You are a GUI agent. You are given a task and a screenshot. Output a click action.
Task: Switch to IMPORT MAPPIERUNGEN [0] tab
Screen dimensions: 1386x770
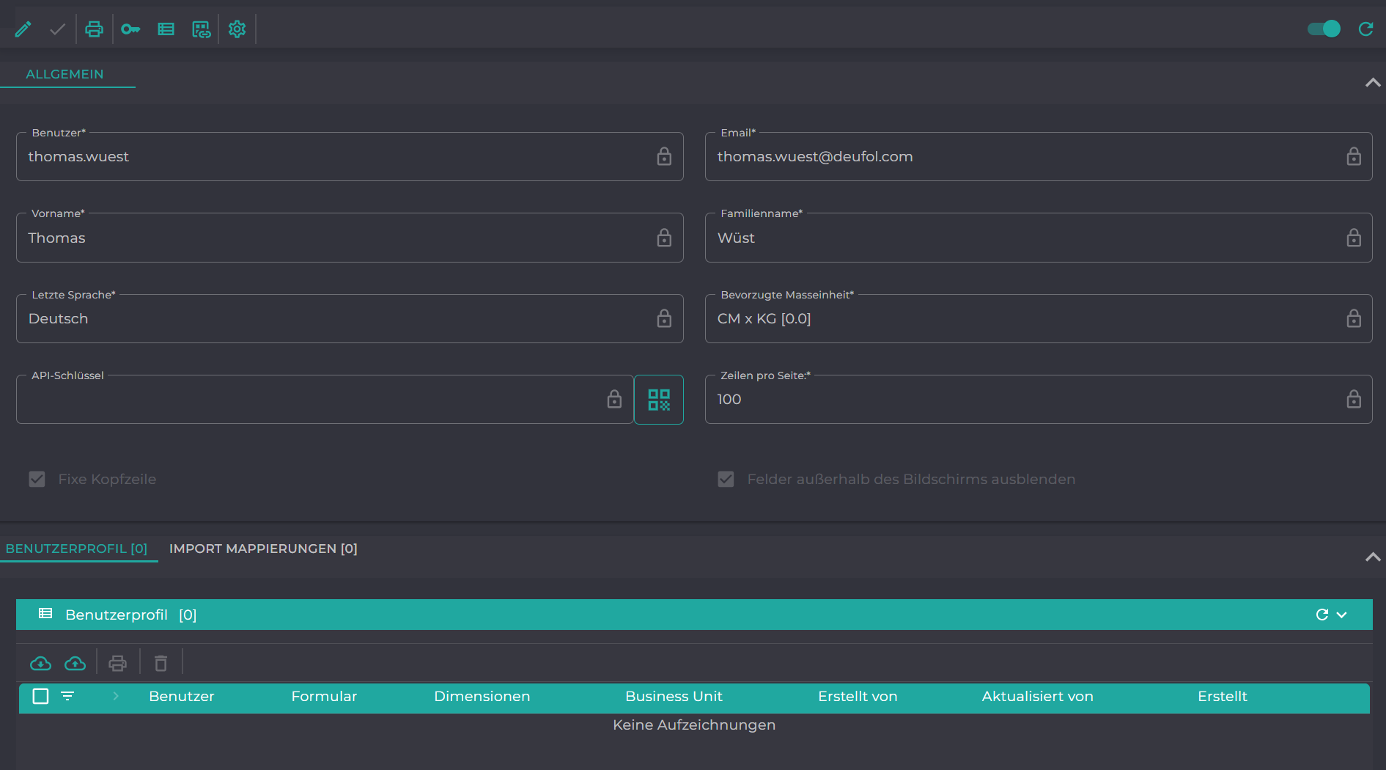click(x=263, y=549)
